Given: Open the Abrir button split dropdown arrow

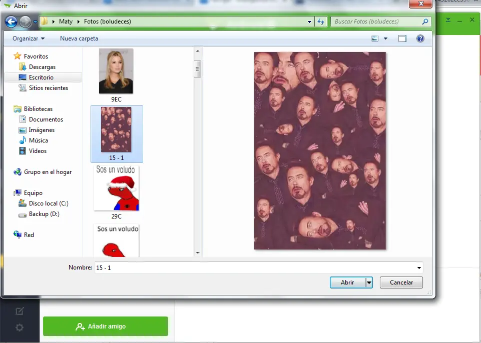Looking at the screenshot, I should tap(369, 282).
